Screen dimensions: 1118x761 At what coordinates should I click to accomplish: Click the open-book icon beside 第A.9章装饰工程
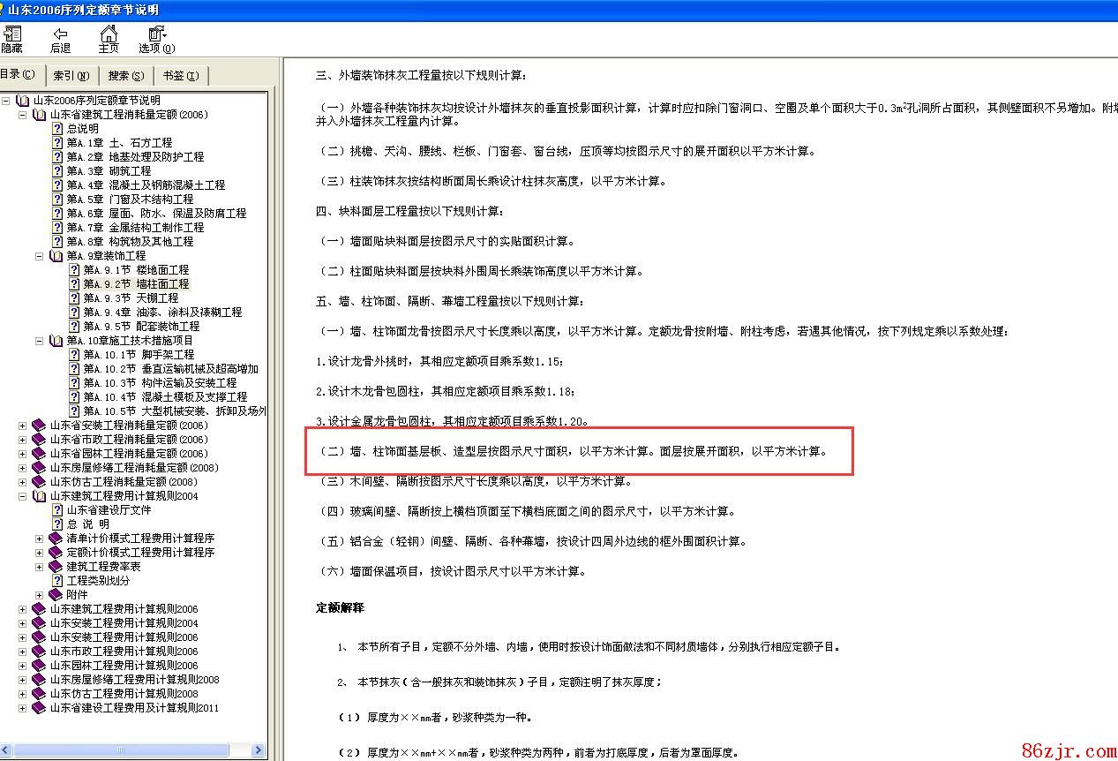click(56, 256)
